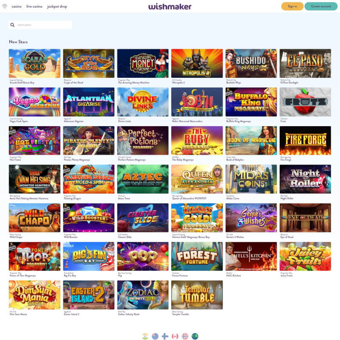Open the Frutz game thumbnail
340x340 pixels.
(305, 102)
